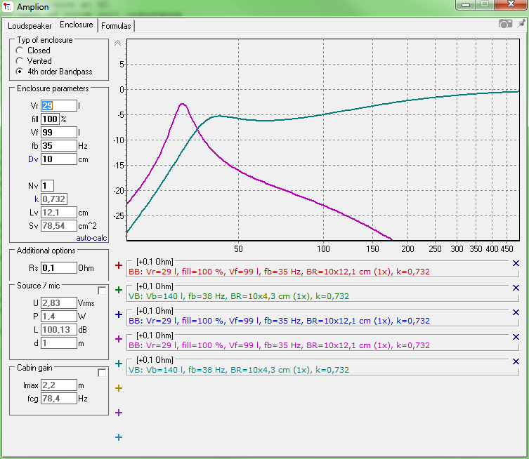The image size is (529, 459).
Task: Click the Vr volume input field
Action: [59, 106]
